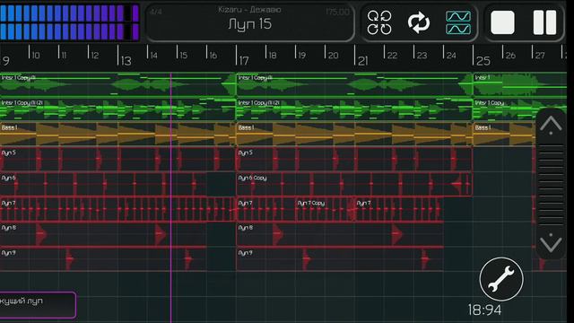Screen dimensions: 574x323
Task: Click bar 19 on the ruler
Action: click(x=301, y=56)
